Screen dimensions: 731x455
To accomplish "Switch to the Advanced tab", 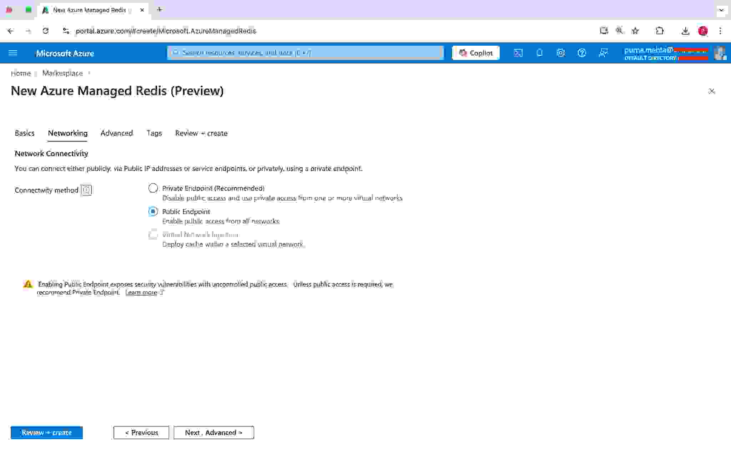I will 116,133.
